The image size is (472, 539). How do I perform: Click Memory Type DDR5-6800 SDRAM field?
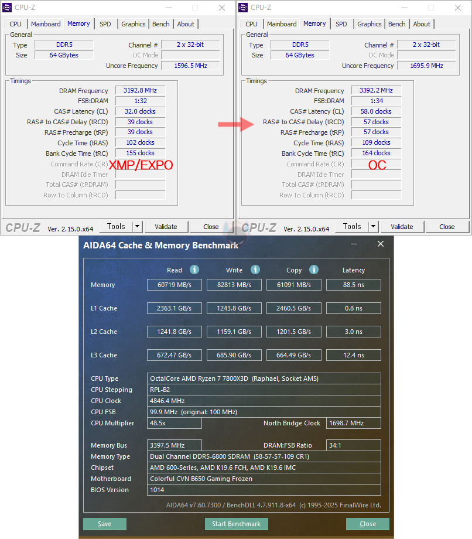tap(264, 456)
